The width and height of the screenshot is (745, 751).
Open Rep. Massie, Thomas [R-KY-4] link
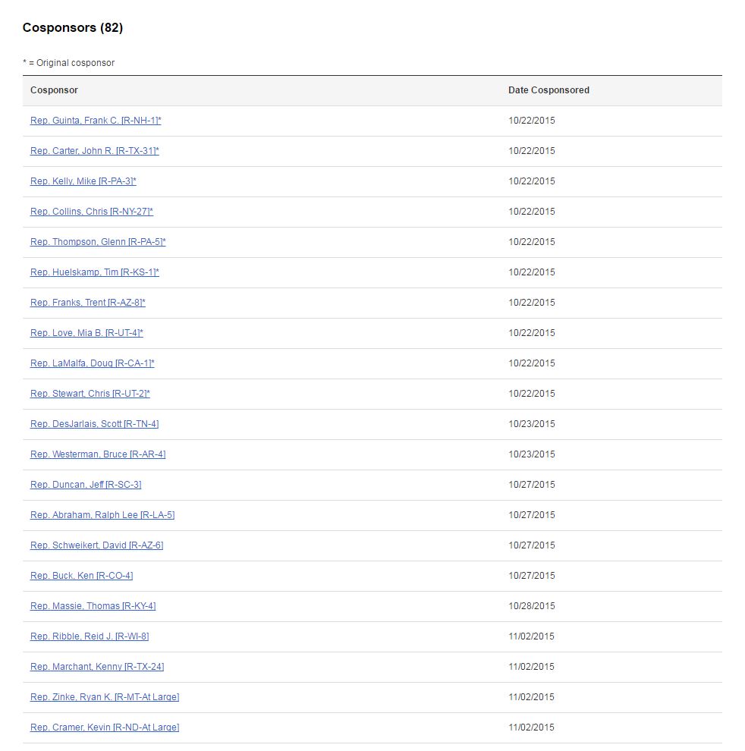point(93,606)
